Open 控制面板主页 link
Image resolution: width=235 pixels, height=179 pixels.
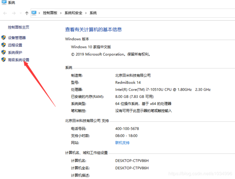tap(18, 27)
